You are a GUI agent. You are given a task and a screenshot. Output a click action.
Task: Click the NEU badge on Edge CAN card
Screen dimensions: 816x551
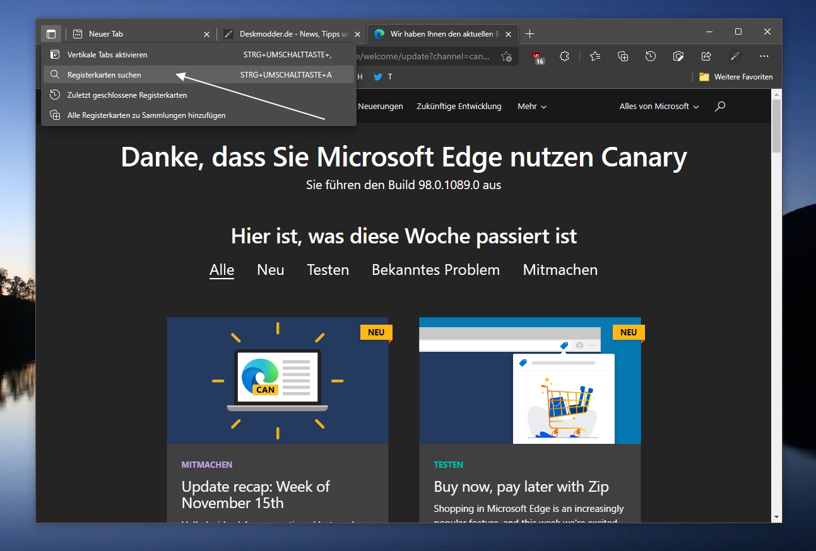(x=376, y=332)
